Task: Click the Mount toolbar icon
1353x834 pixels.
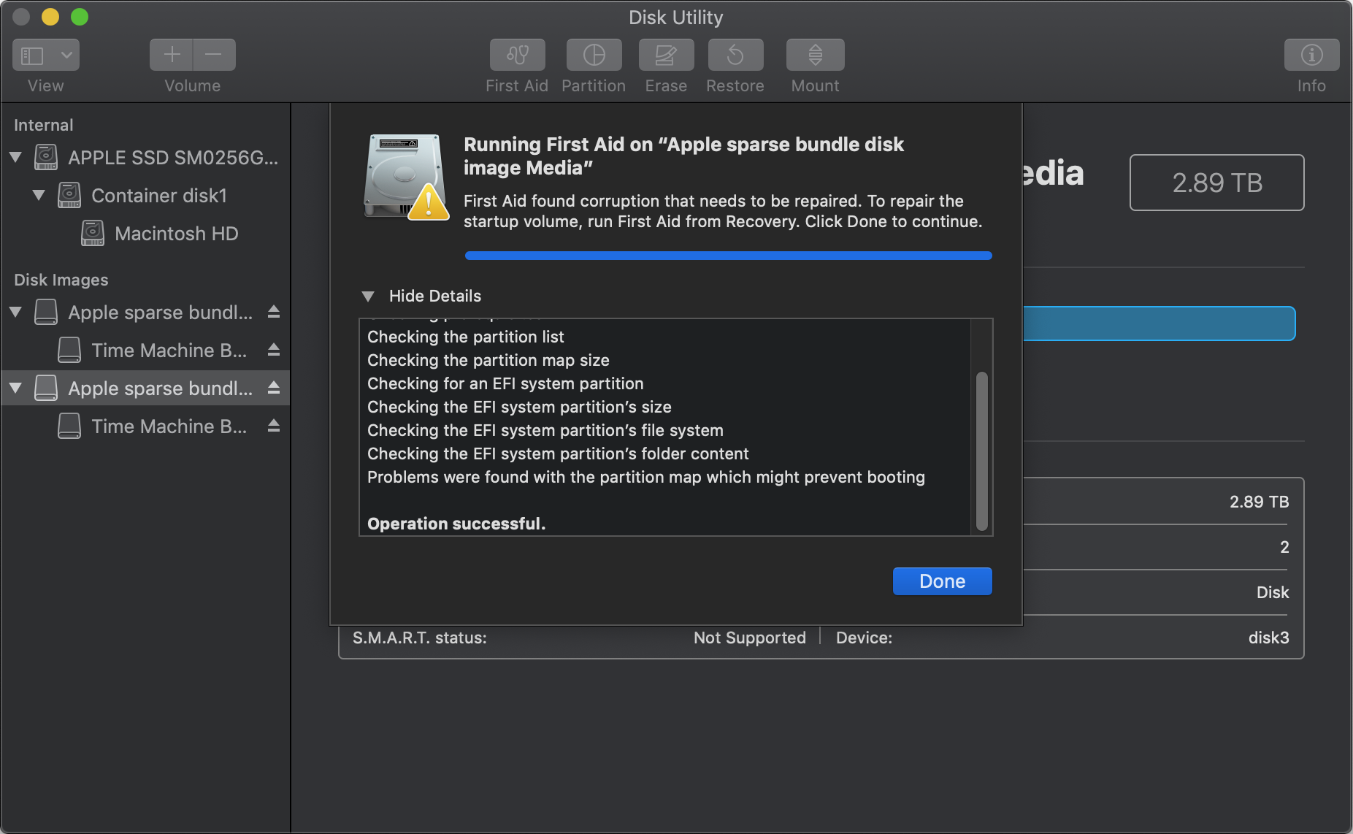Action: [x=814, y=54]
